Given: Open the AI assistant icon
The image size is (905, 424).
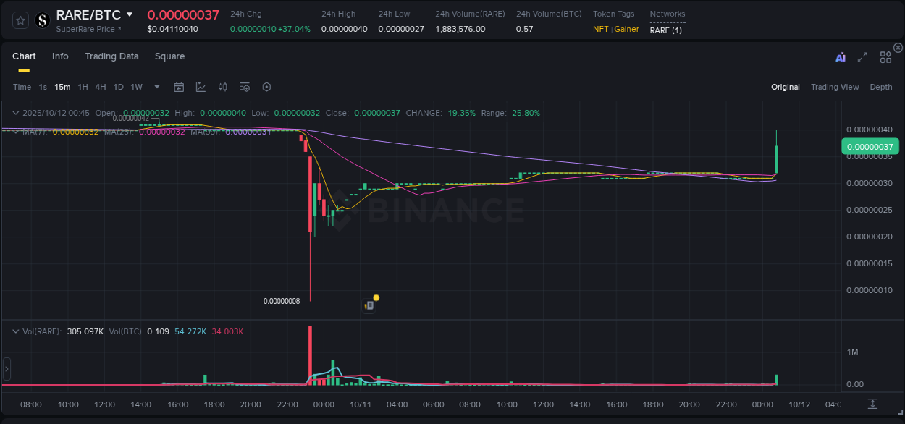Looking at the screenshot, I should (840, 57).
